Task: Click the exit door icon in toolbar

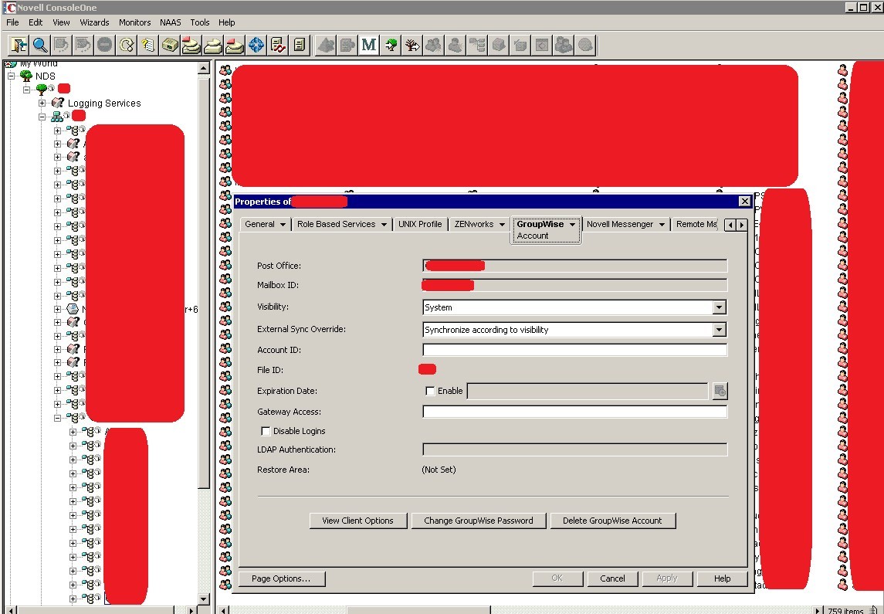Action: coord(19,45)
